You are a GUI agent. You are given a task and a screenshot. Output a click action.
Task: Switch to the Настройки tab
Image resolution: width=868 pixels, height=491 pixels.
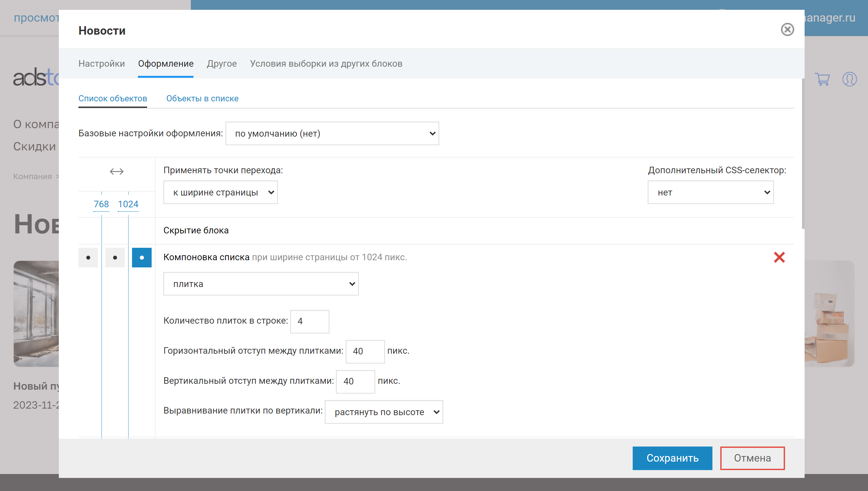[x=101, y=64]
